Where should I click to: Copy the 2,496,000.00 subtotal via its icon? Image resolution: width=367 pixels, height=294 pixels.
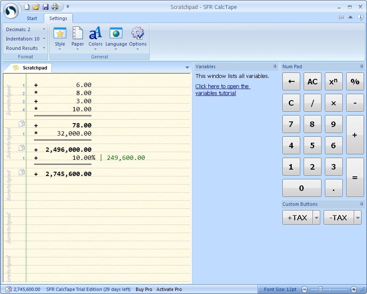[x=22, y=148]
